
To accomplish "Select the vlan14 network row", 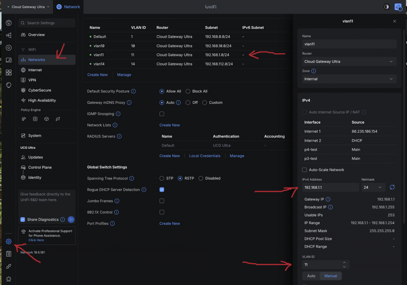I will pyautogui.click(x=189, y=64).
